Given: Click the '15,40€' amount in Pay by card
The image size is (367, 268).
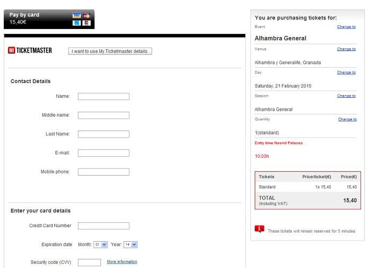Looking at the screenshot, I should coord(18,22).
